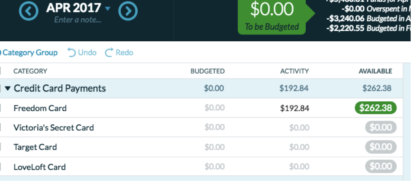Image resolution: width=411 pixels, height=181 pixels.
Task: Click the AVAILABLE column header
Action: [x=375, y=71]
